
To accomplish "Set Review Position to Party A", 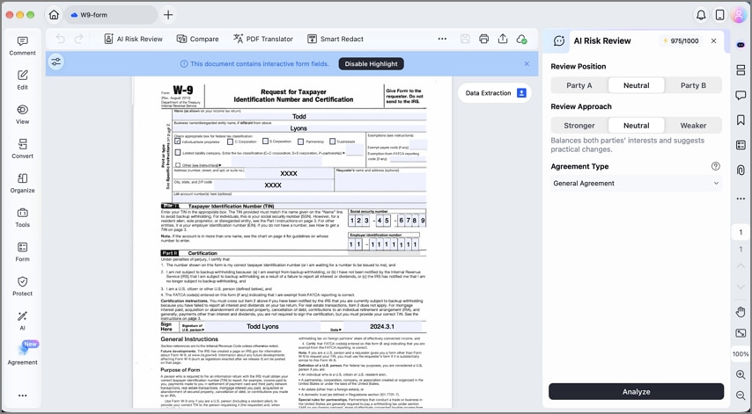I will (579, 85).
